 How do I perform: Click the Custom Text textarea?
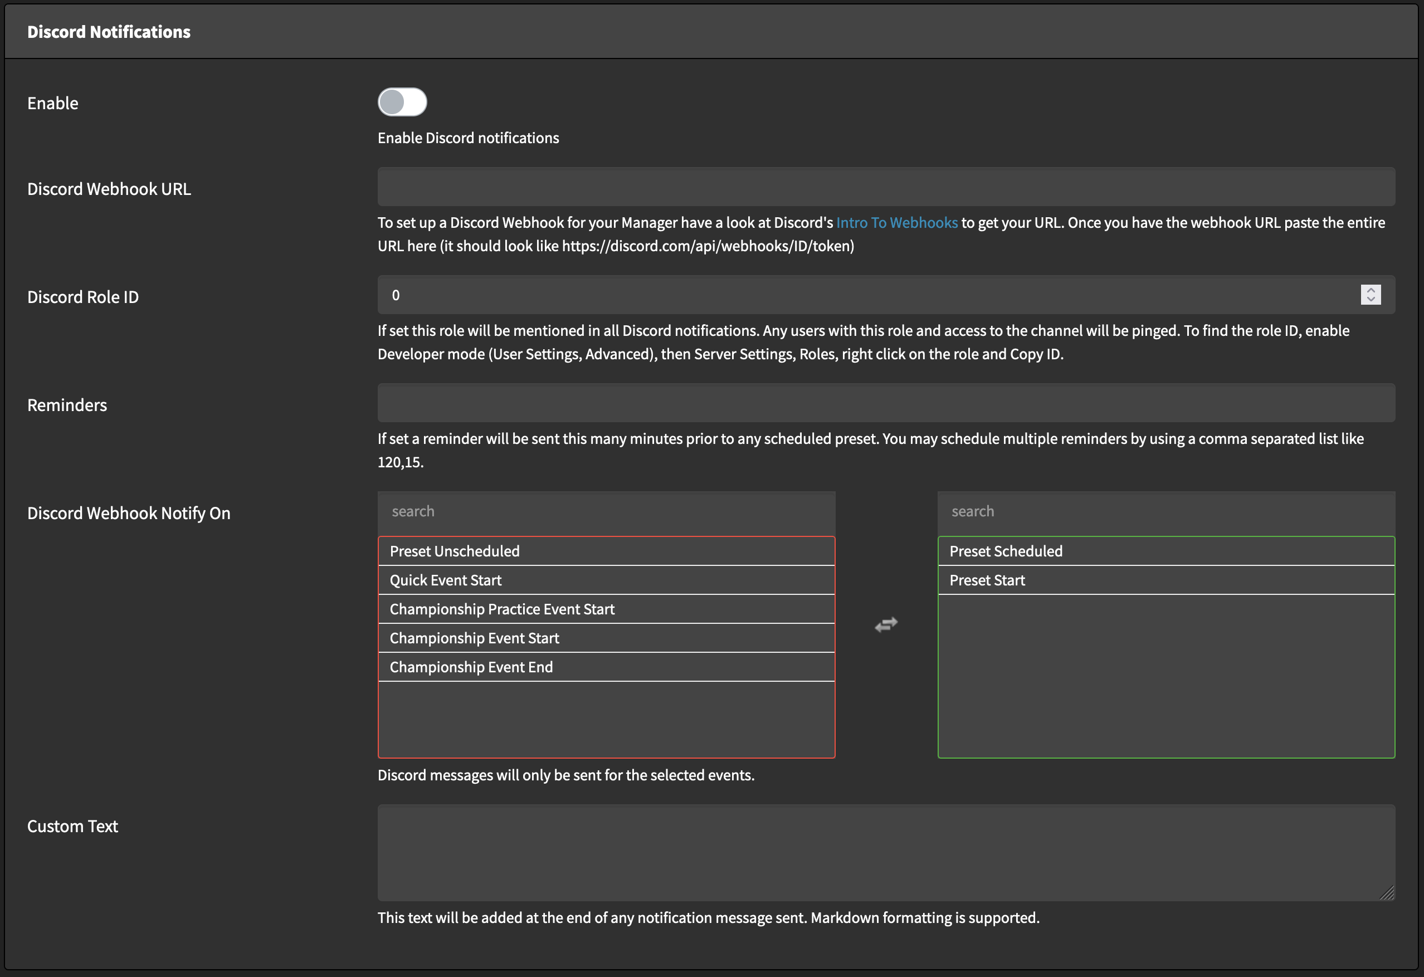point(886,853)
